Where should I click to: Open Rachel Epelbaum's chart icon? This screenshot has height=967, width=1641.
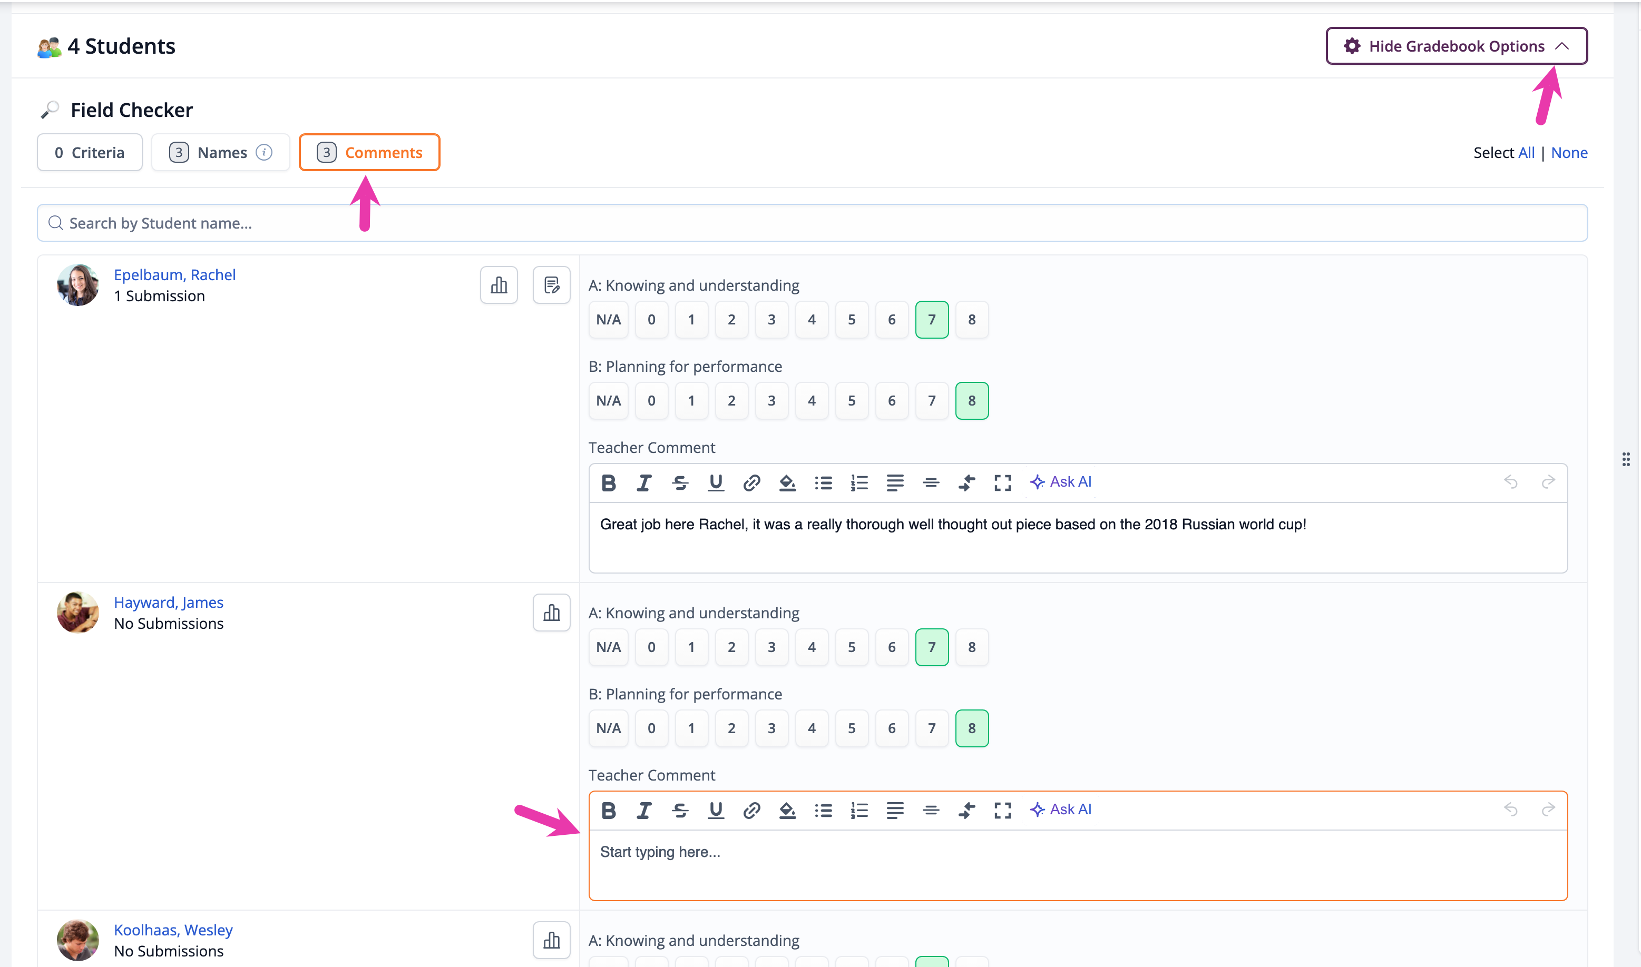pyautogui.click(x=499, y=285)
